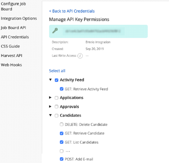Check the Approvals checkbox
The image size is (169, 163).
(x=56, y=107)
